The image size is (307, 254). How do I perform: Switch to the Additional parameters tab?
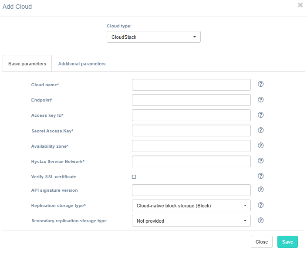tap(82, 64)
